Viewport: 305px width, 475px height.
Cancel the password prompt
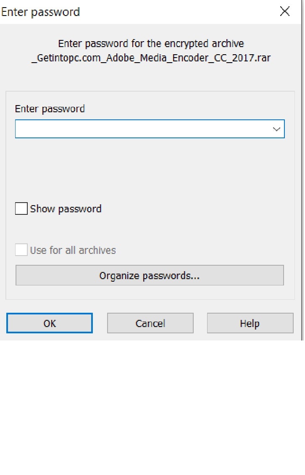point(150,323)
